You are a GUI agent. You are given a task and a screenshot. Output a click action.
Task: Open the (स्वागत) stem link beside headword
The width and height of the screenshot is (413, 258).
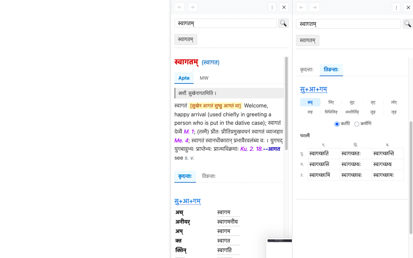tap(210, 62)
